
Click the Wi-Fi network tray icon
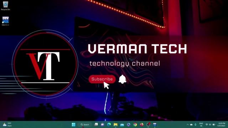point(207,124)
